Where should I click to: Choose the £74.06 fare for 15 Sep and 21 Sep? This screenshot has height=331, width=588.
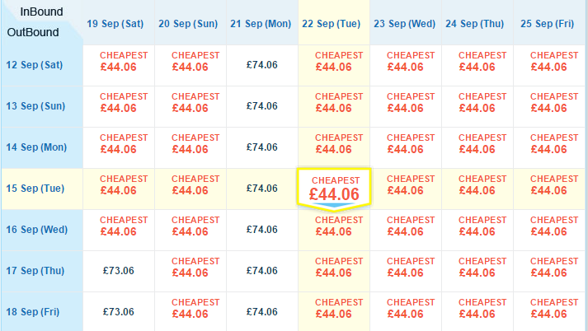pos(262,189)
